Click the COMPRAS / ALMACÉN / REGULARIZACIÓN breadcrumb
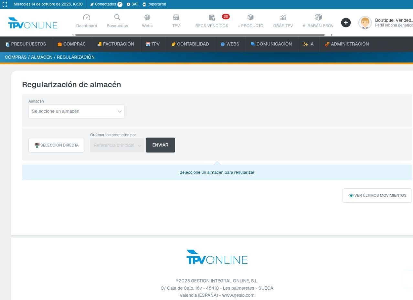 pyautogui.click(x=50, y=57)
